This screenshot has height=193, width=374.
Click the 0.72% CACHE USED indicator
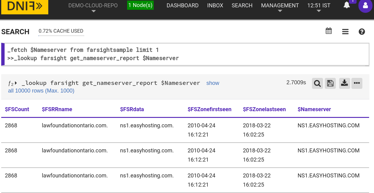pos(61,31)
